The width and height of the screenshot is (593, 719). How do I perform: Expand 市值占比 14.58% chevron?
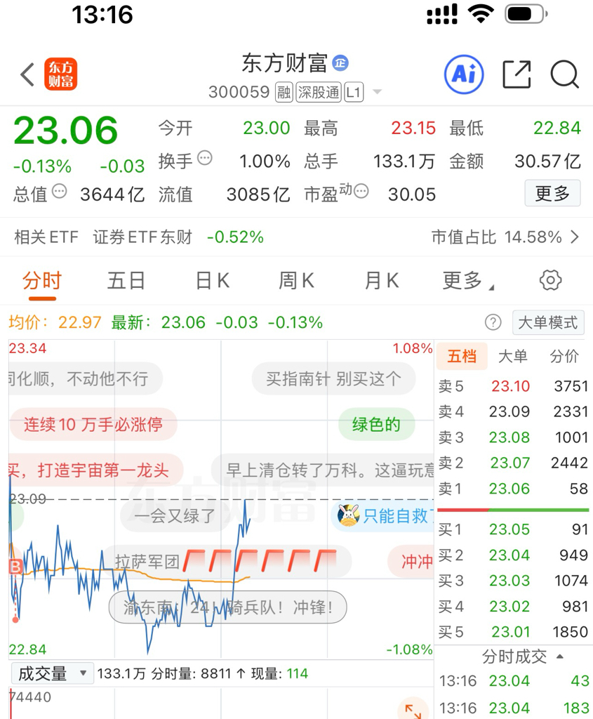click(x=575, y=237)
